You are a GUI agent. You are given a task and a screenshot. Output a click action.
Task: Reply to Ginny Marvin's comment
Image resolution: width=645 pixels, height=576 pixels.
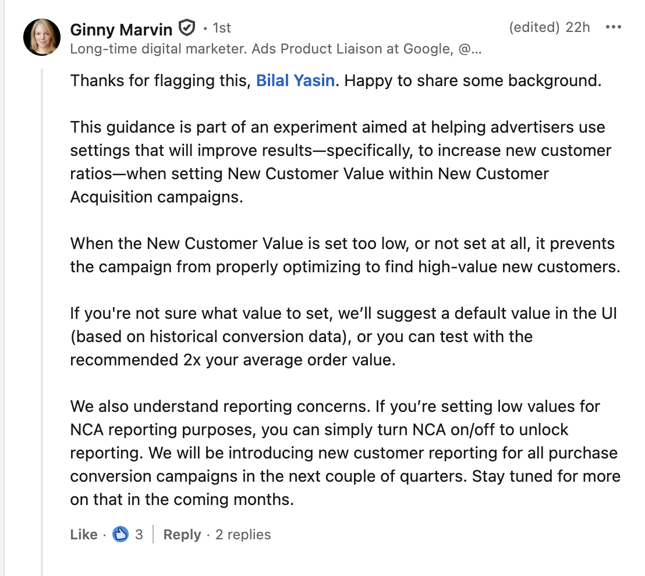pos(182,535)
